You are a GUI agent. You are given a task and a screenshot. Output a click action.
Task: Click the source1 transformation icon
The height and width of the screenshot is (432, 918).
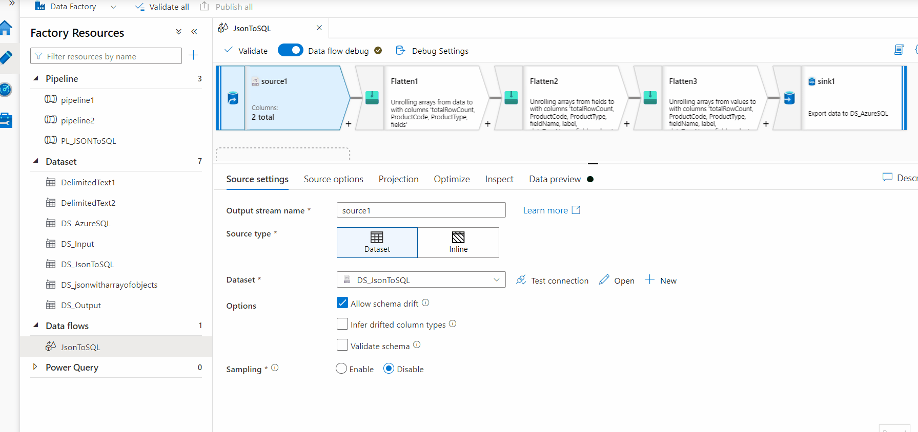coord(233,98)
